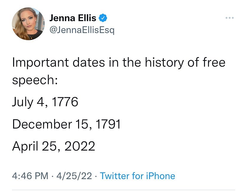
Task: Click the @JennaEllisEsq handle
Action: (82, 30)
